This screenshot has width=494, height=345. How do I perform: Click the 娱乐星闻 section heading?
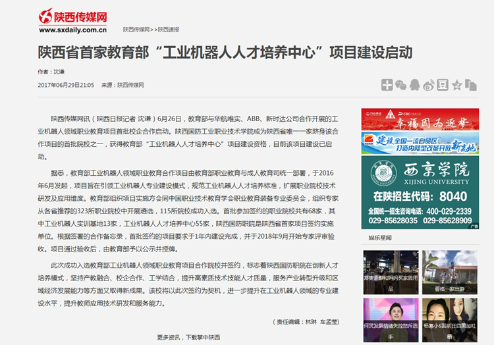[380, 238]
